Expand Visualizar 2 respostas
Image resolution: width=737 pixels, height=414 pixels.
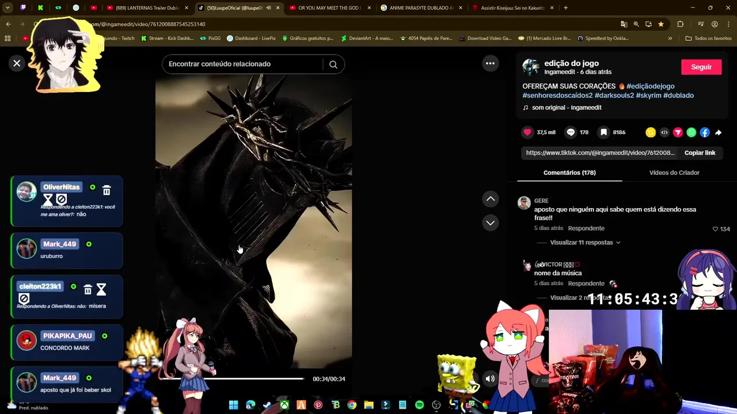(x=580, y=298)
